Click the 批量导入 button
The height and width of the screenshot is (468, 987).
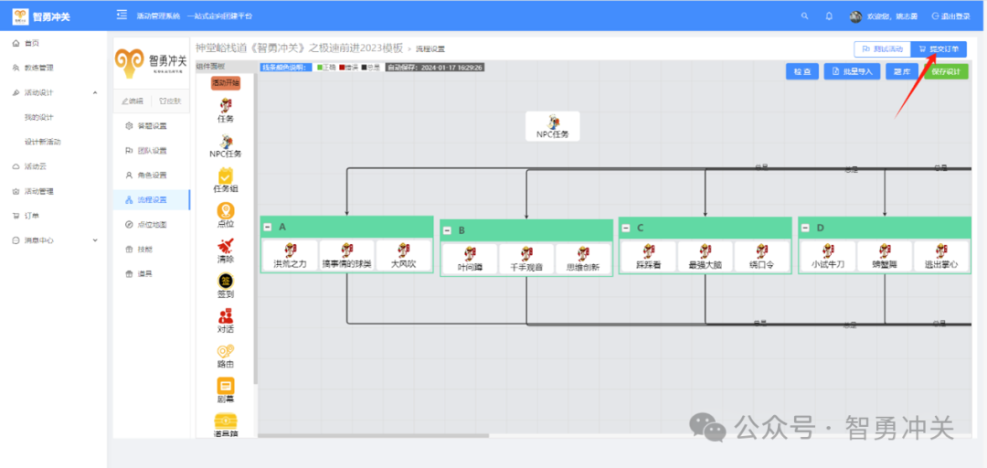click(851, 71)
